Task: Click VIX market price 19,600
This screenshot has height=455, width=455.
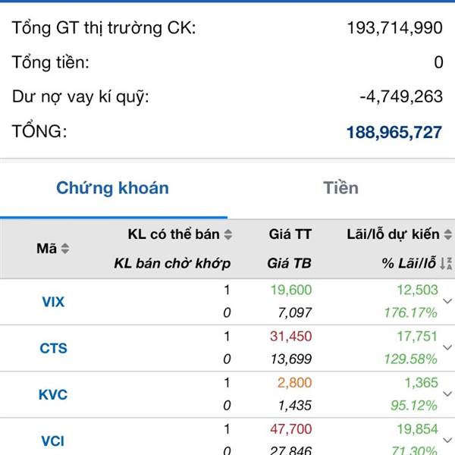Action: click(x=291, y=290)
